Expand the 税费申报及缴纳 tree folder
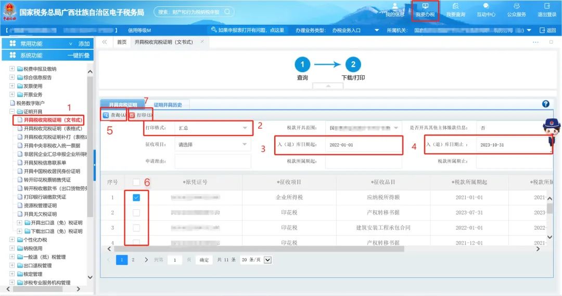The width and height of the screenshot is (562, 296). 12,69
